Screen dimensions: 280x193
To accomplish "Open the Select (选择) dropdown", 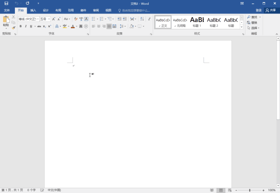I will click(x=253, y=28).
